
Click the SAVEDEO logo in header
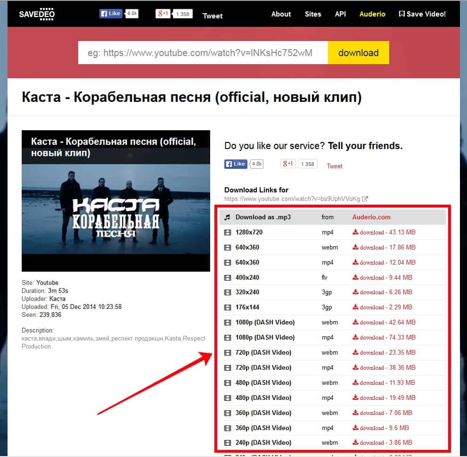[x=37, y=14]
